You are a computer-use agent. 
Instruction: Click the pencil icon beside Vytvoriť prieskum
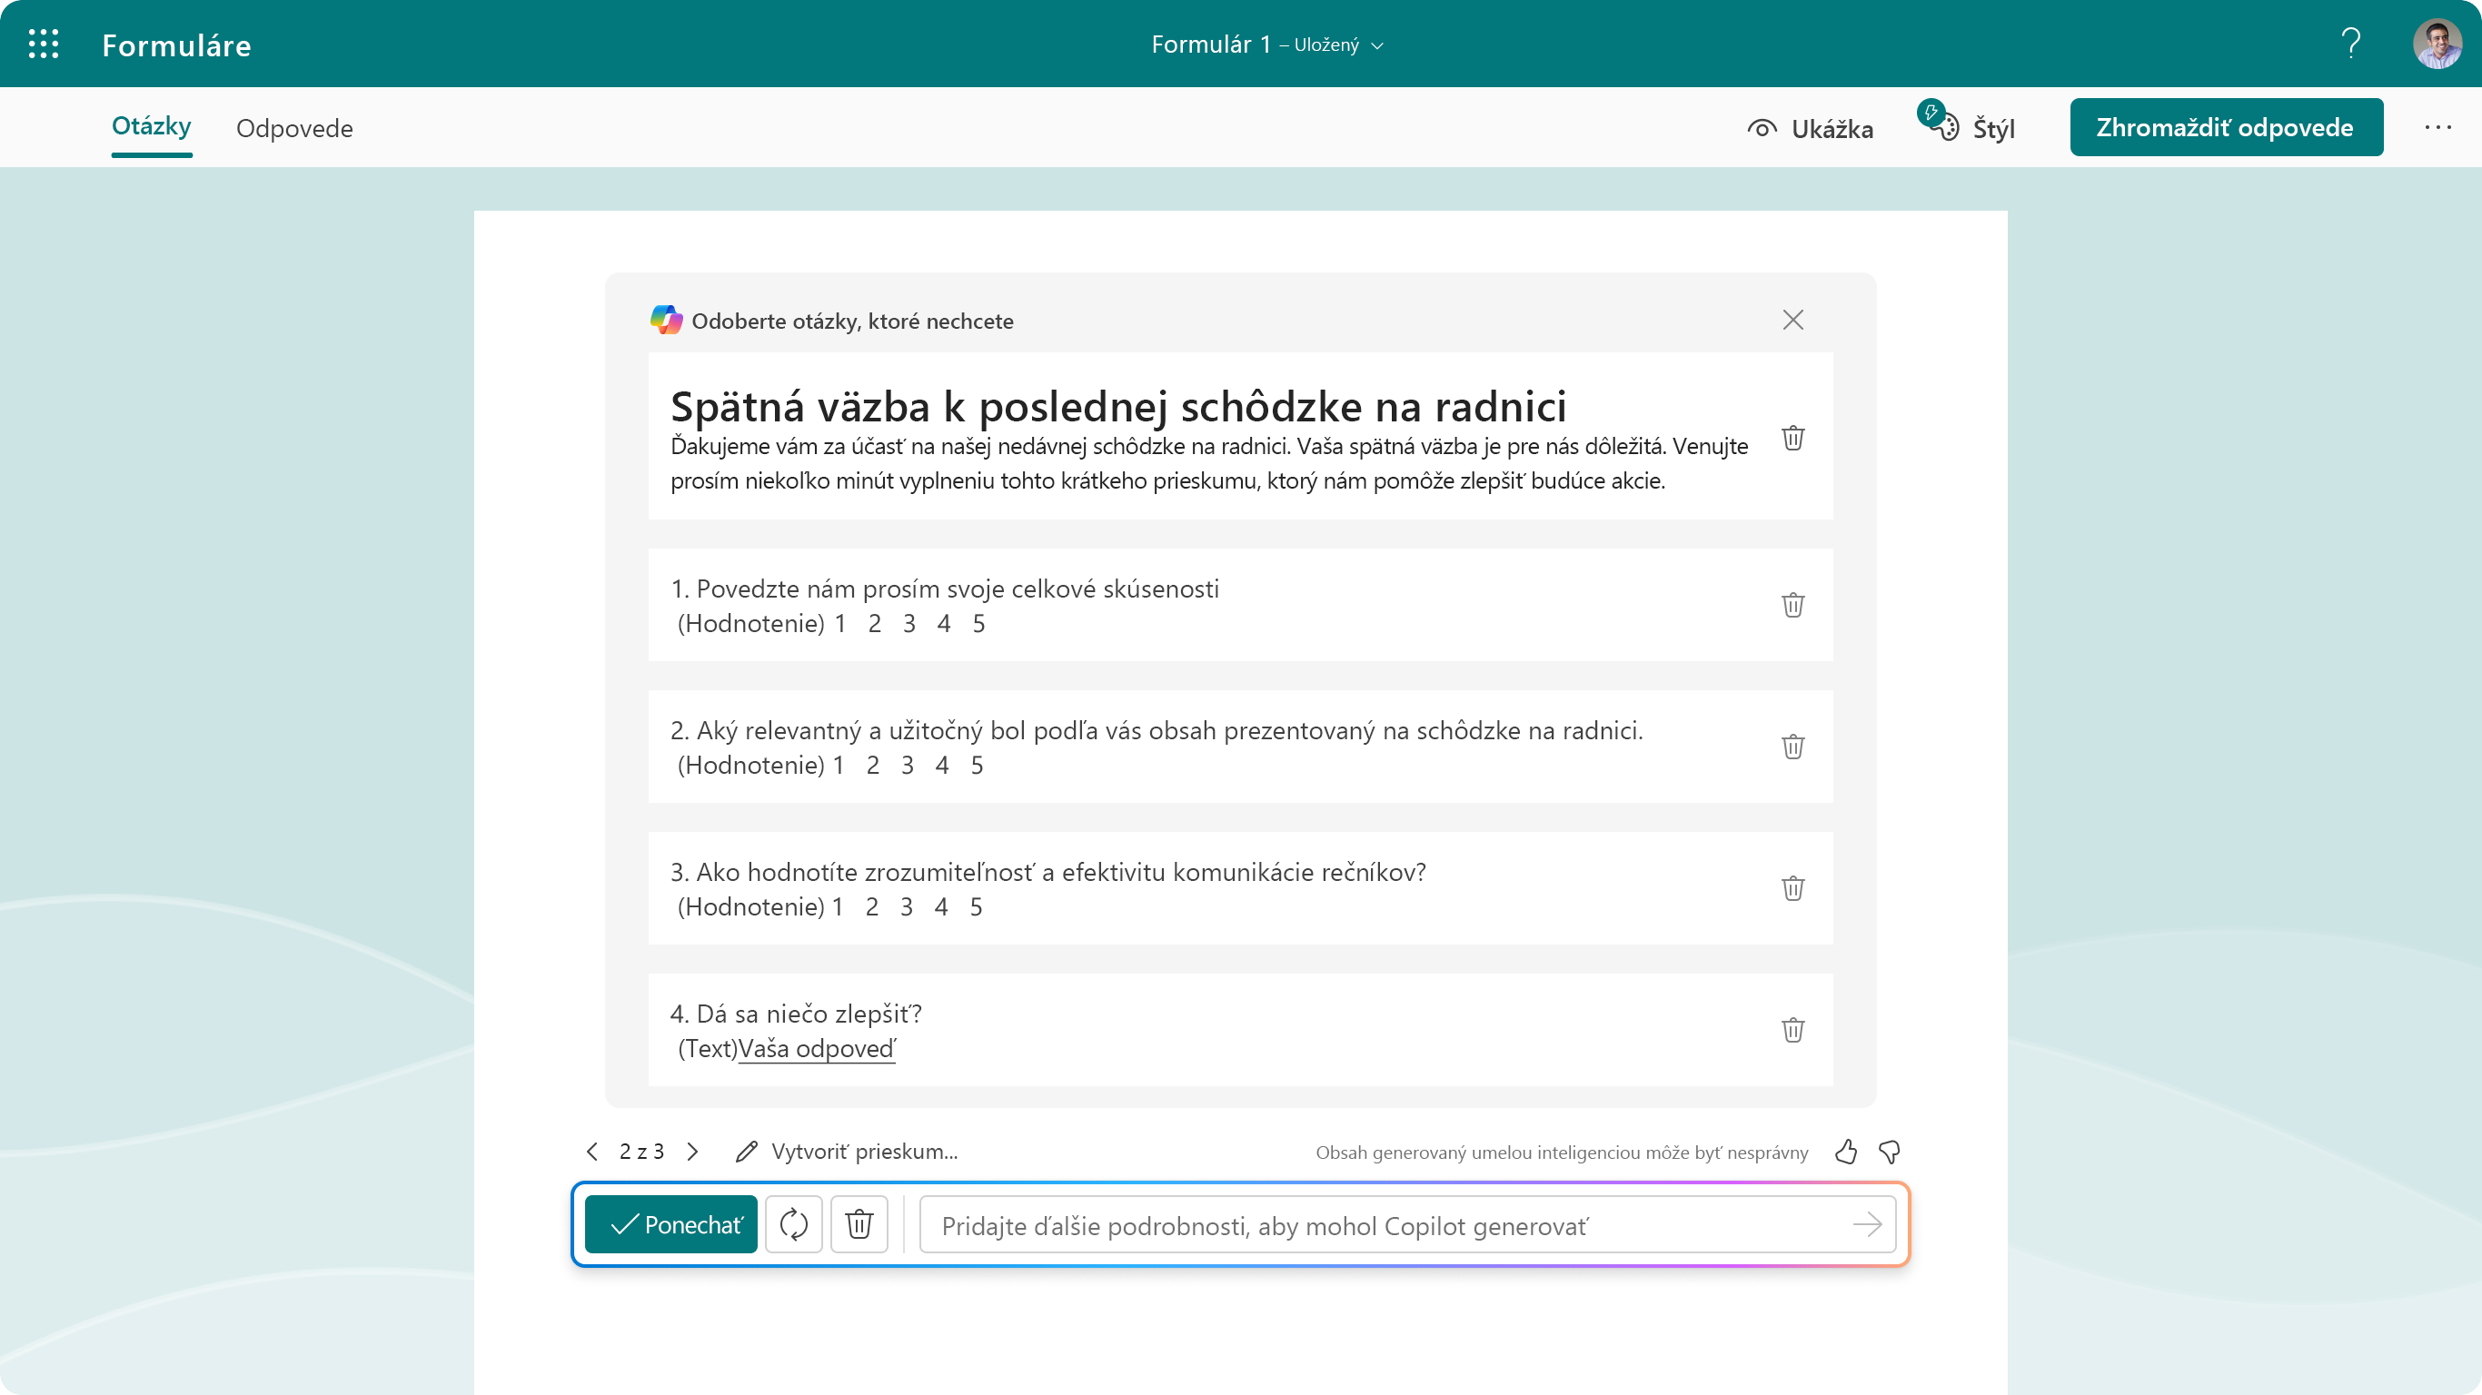click(747, 1152)
